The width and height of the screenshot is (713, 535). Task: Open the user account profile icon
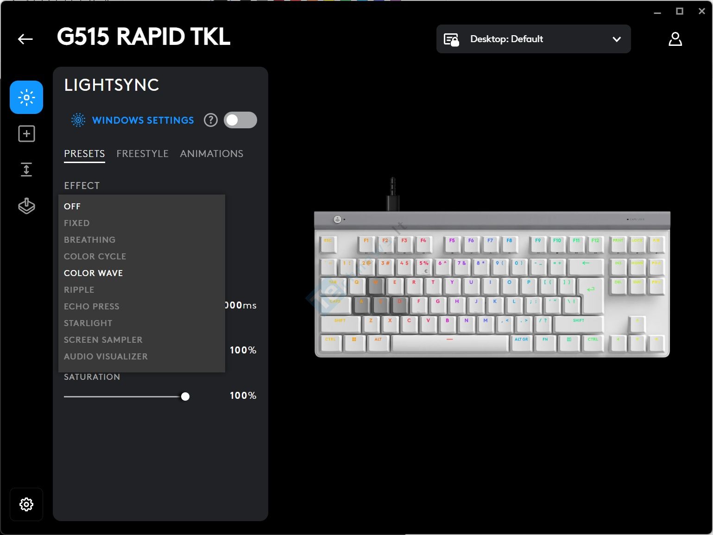click(675, 39)
